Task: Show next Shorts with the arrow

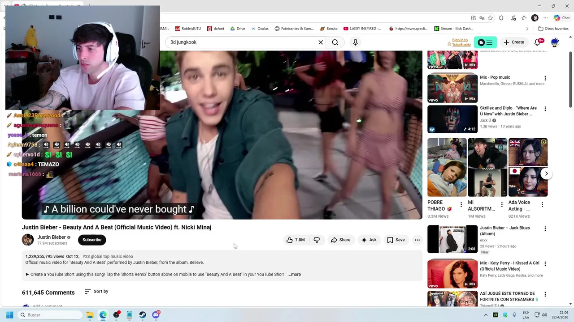Action: [546, 174]
